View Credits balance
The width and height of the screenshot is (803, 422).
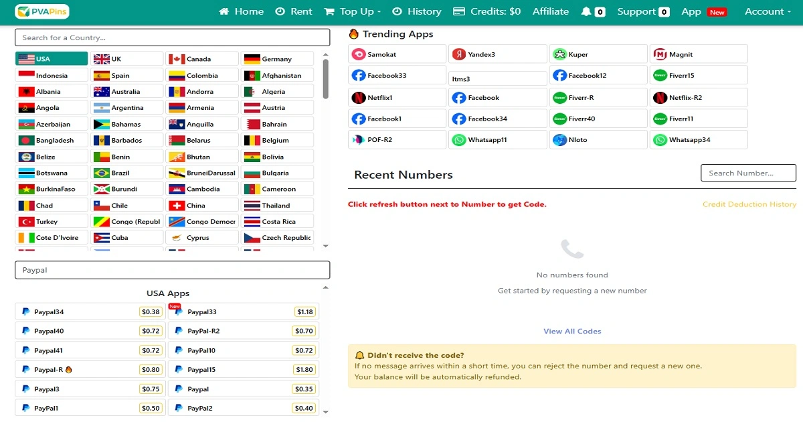coord(486,11)
